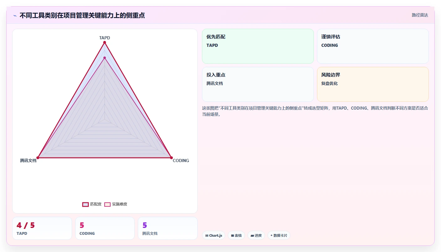Select the 进度 tag
441x252 pixels.
256,235
